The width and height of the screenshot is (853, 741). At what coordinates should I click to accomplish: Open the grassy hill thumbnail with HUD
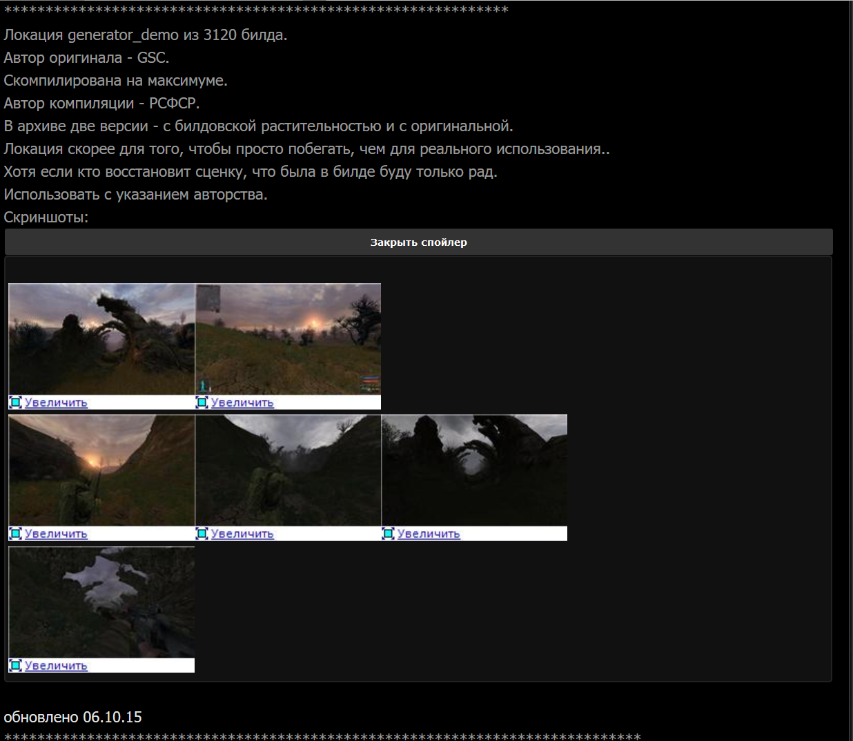(288, 339)
